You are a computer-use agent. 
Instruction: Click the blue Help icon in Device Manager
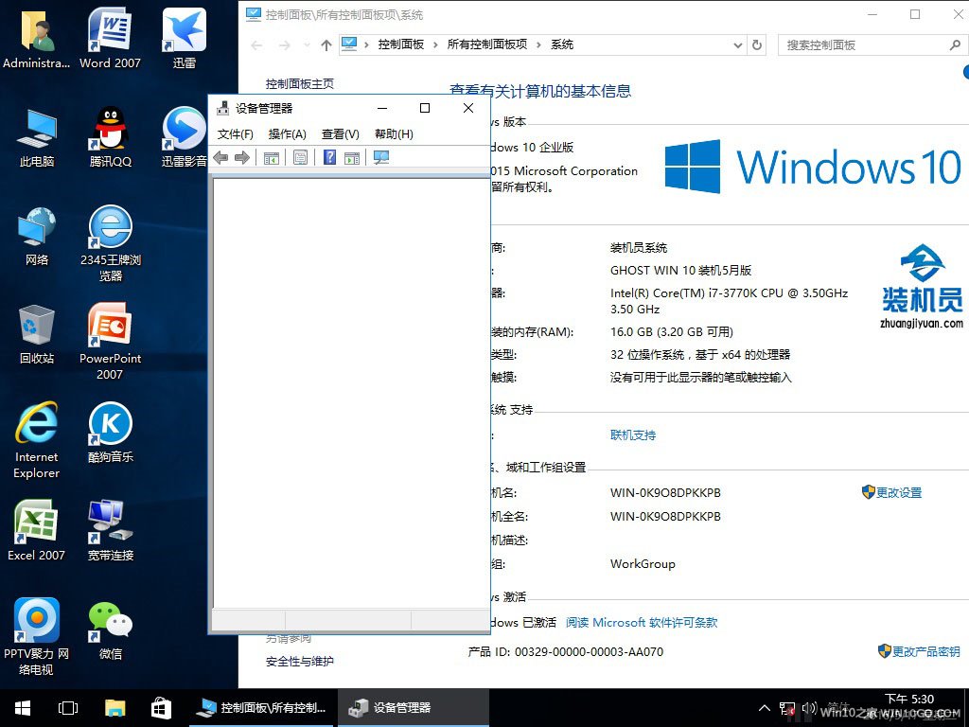[329, 158]
